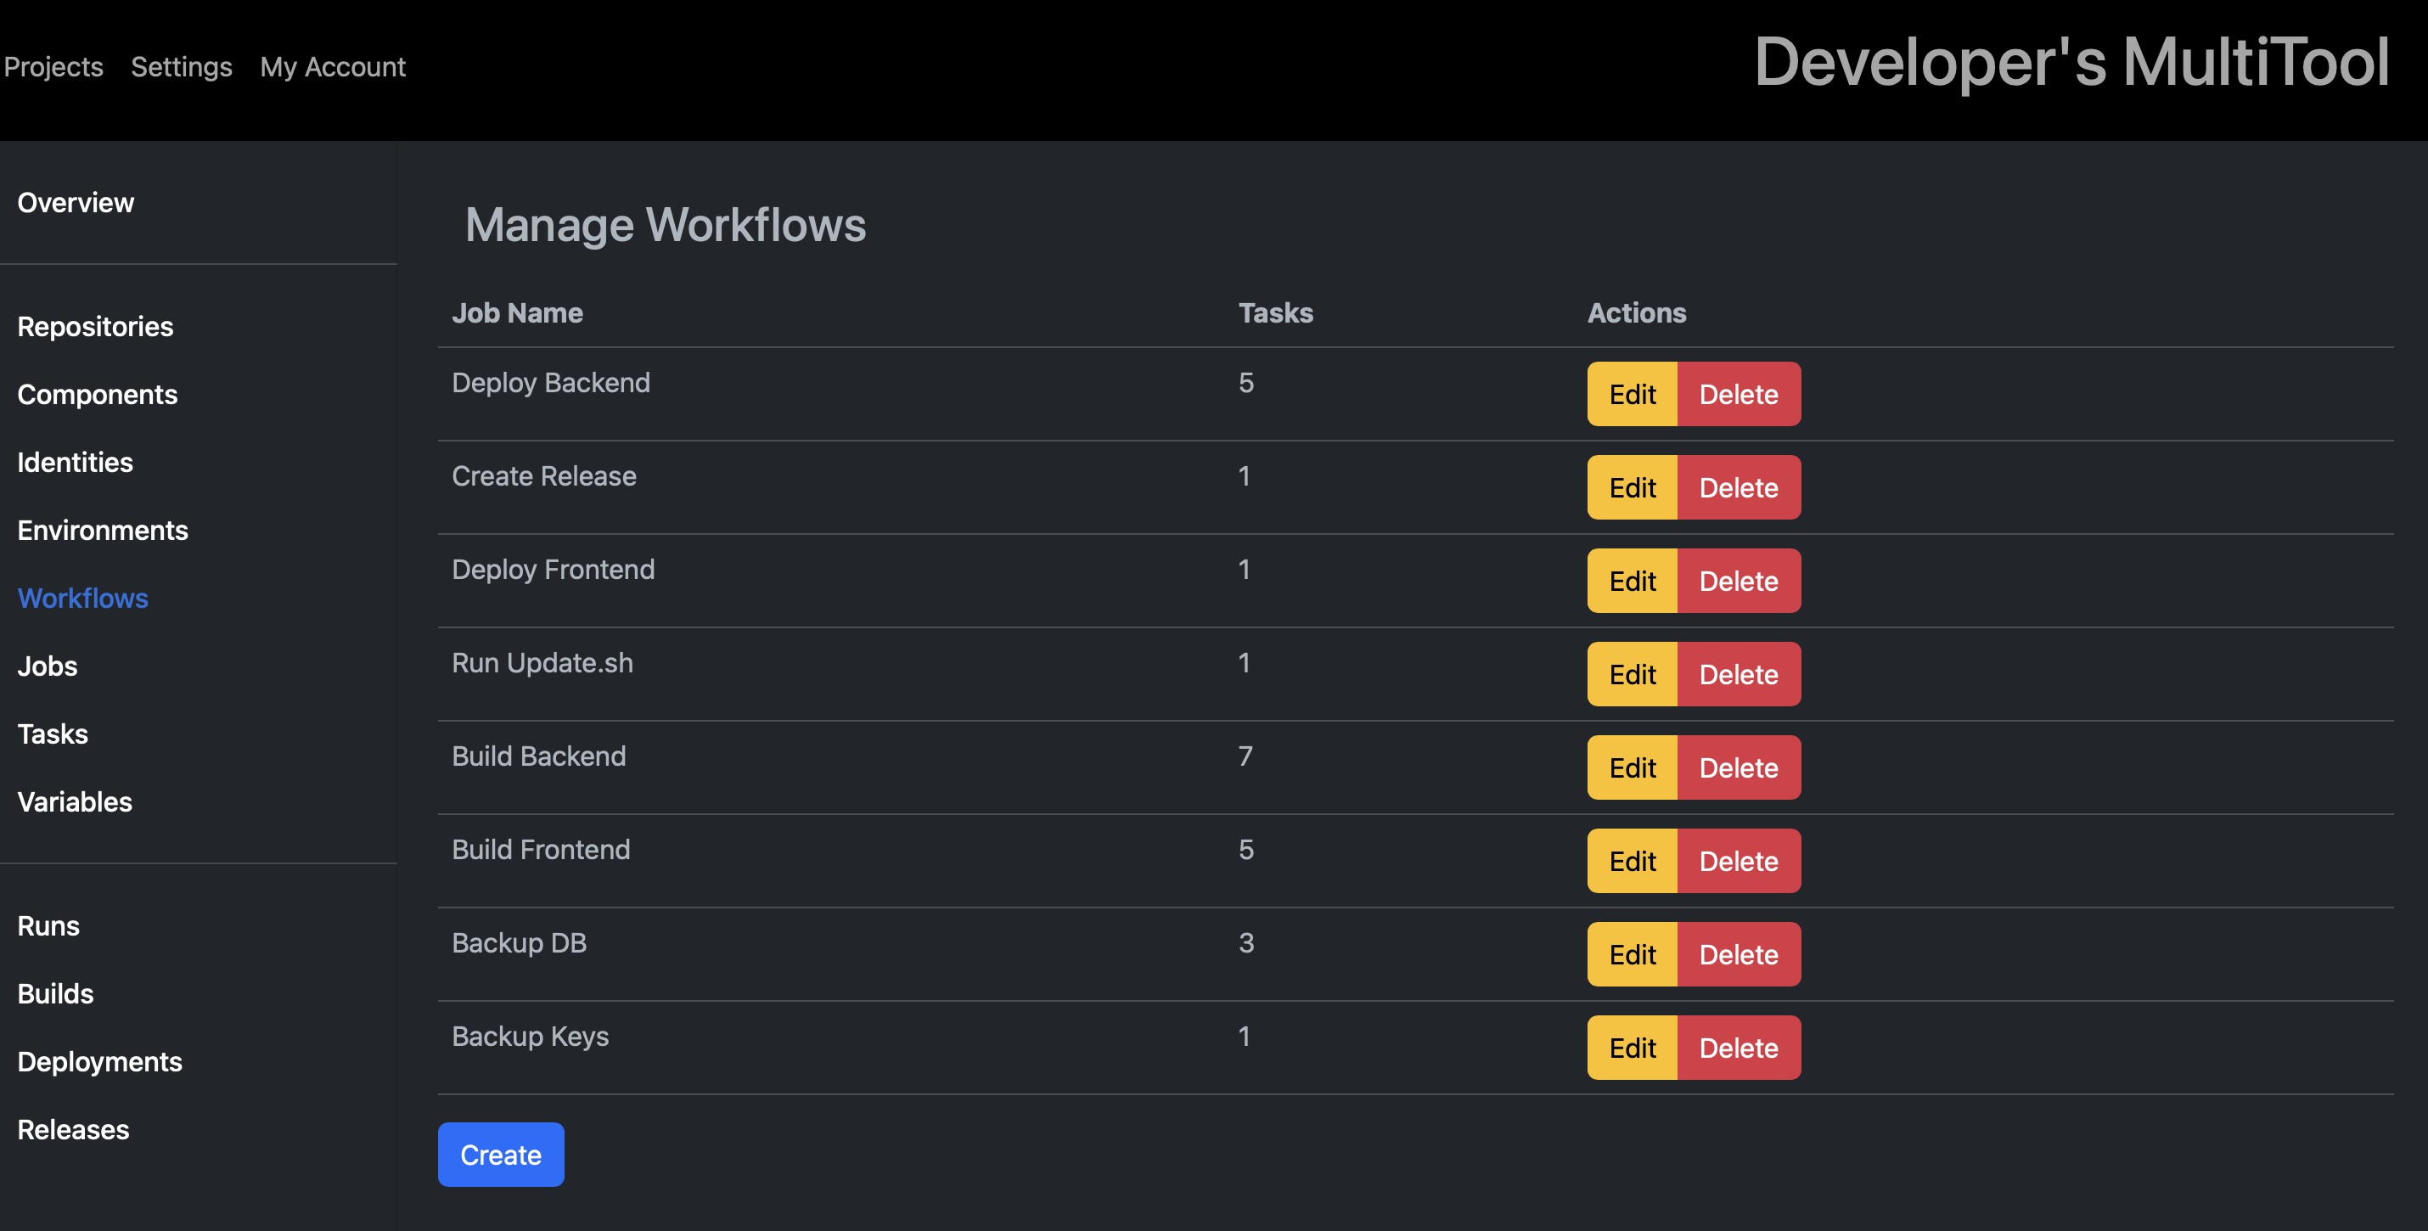Click the Environments sidebar icon

(100, 529)
